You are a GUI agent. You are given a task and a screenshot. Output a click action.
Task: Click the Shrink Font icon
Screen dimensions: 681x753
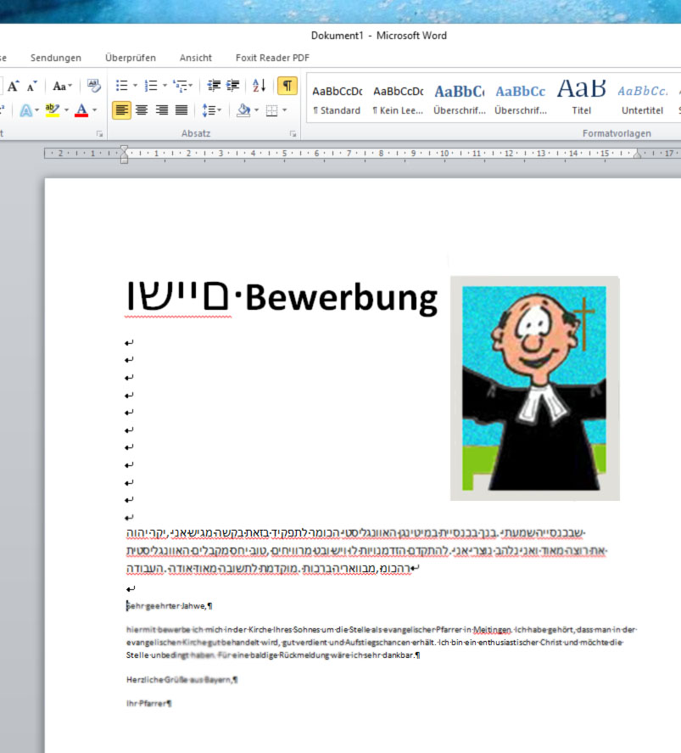pyautogui.click(x=31, y=87)
